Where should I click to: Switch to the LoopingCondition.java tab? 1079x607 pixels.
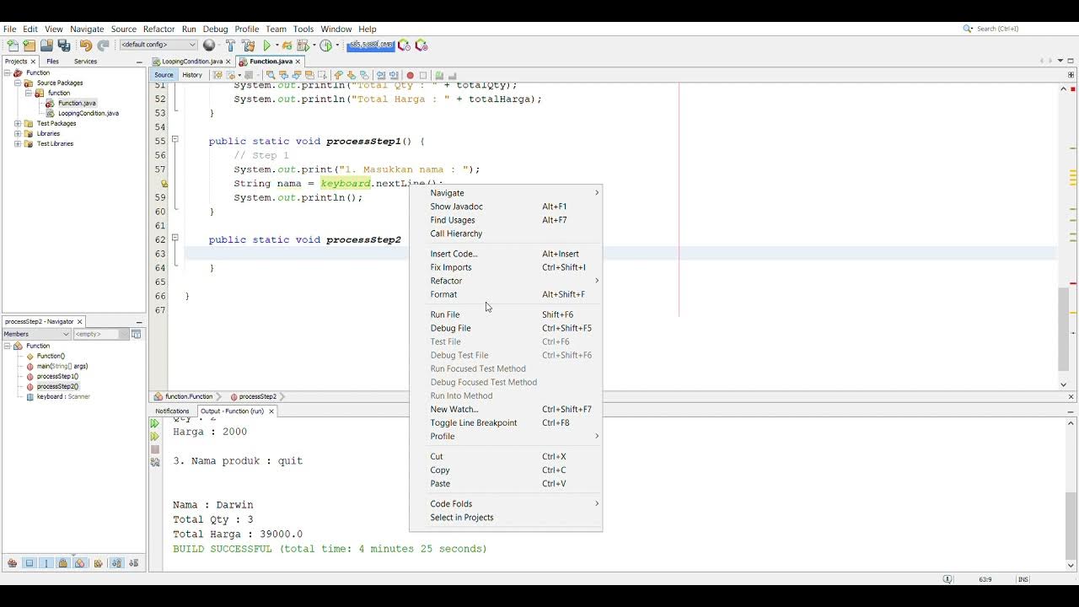click(x=192, y=62)
